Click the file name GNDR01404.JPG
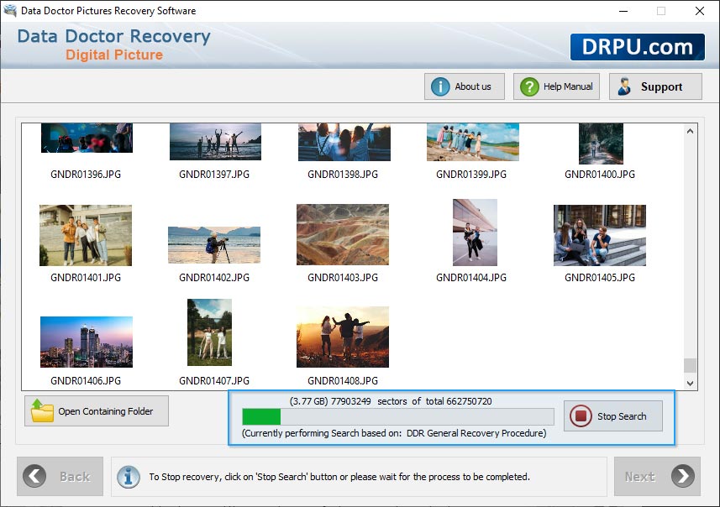The image size is (720, 507). click(x=471, y=278)
